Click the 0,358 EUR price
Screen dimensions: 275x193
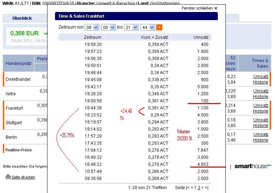coord(24,33)
